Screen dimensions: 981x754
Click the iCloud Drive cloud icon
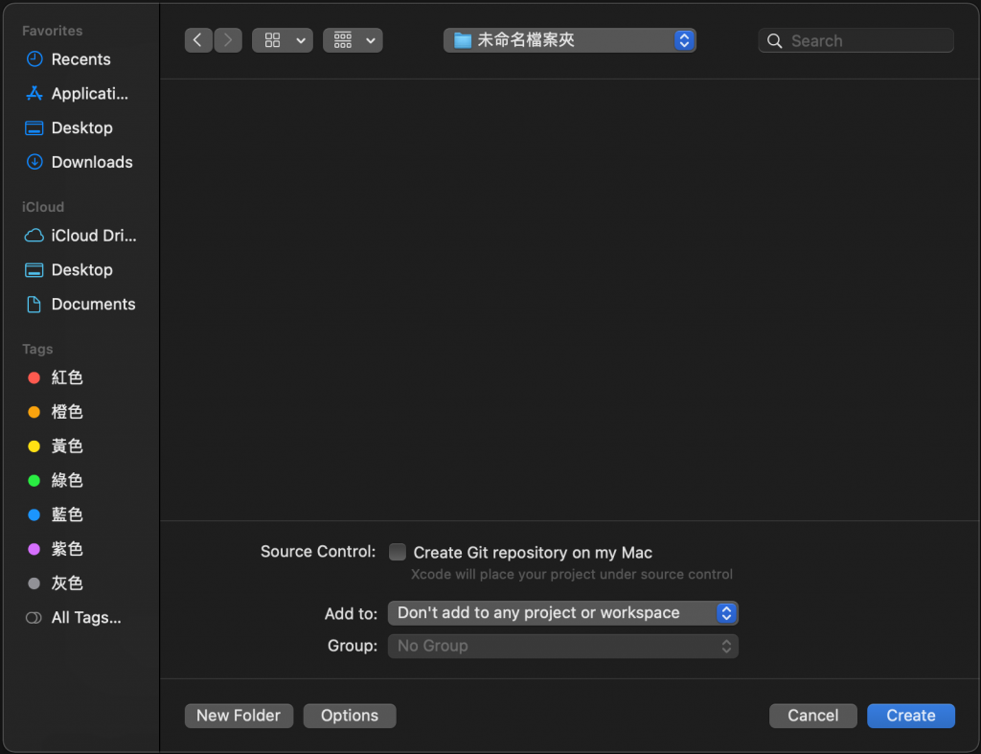point(34,236)
